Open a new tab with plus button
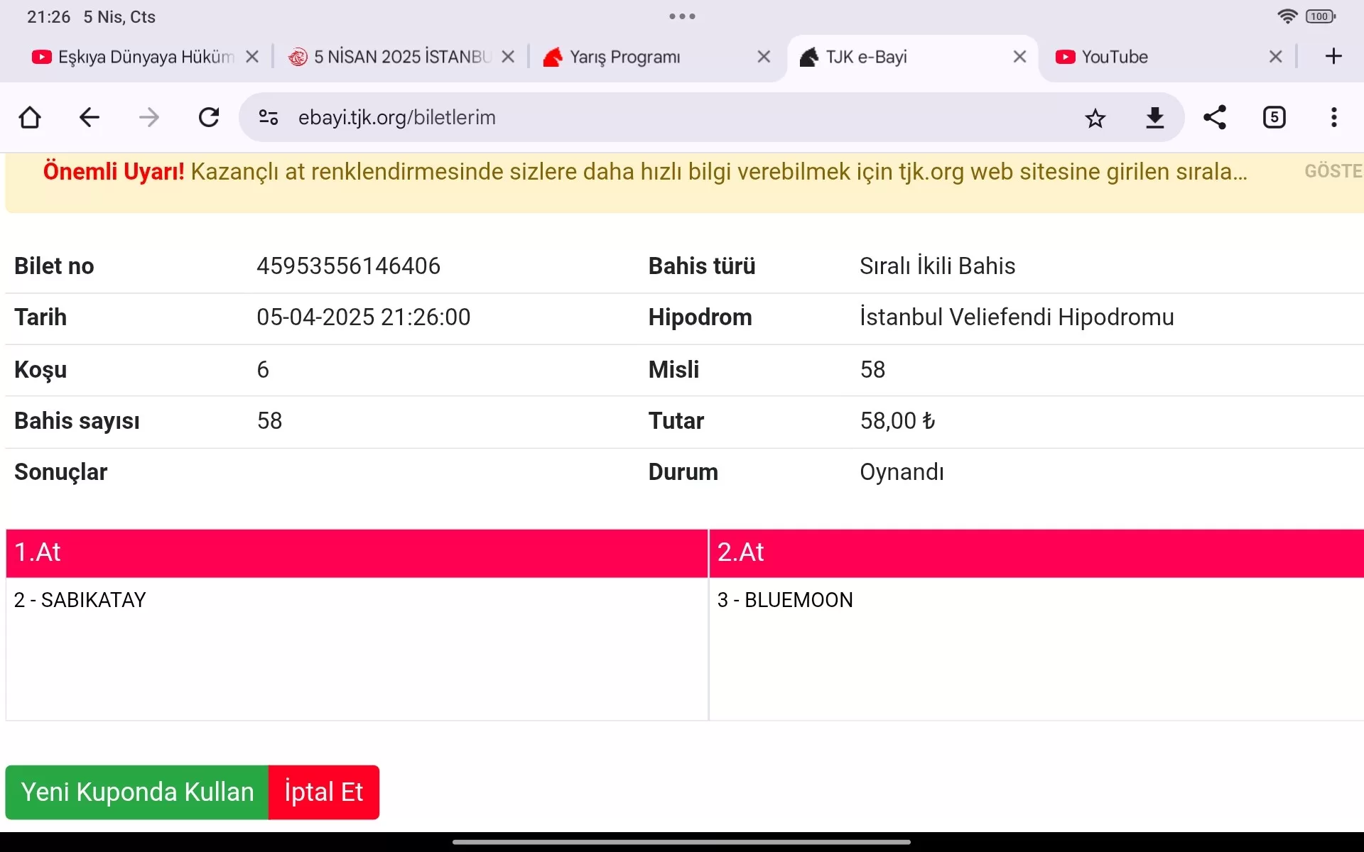 pyautogui.click(x=1333, y=57)
